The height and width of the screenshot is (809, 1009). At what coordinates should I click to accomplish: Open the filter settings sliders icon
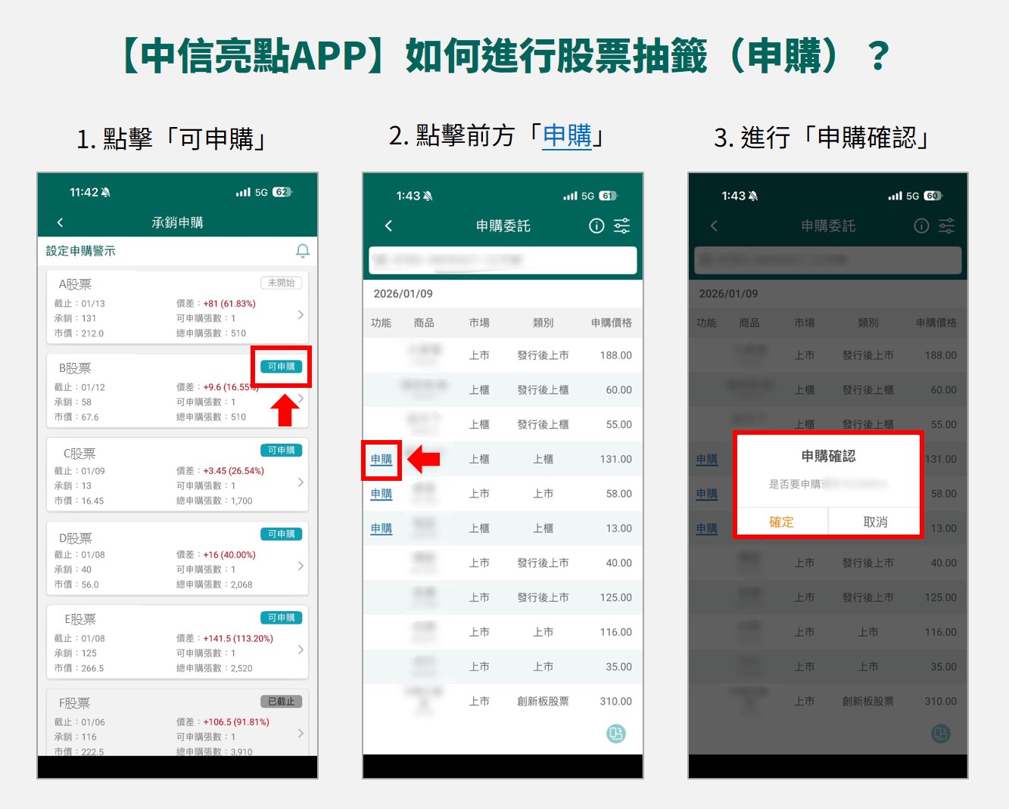(621, 226)
